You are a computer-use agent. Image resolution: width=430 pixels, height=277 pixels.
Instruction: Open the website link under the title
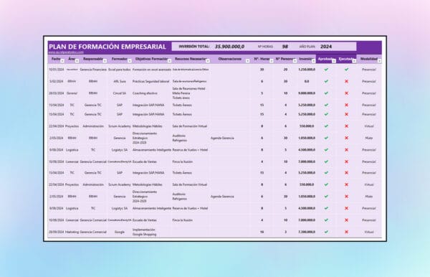click(x=66, y=52)
